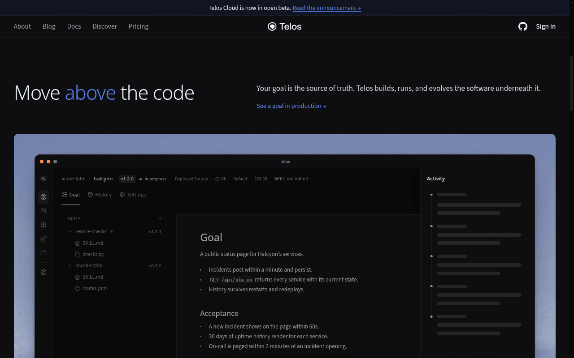Click the brain icon in the app sidebar

43,225
